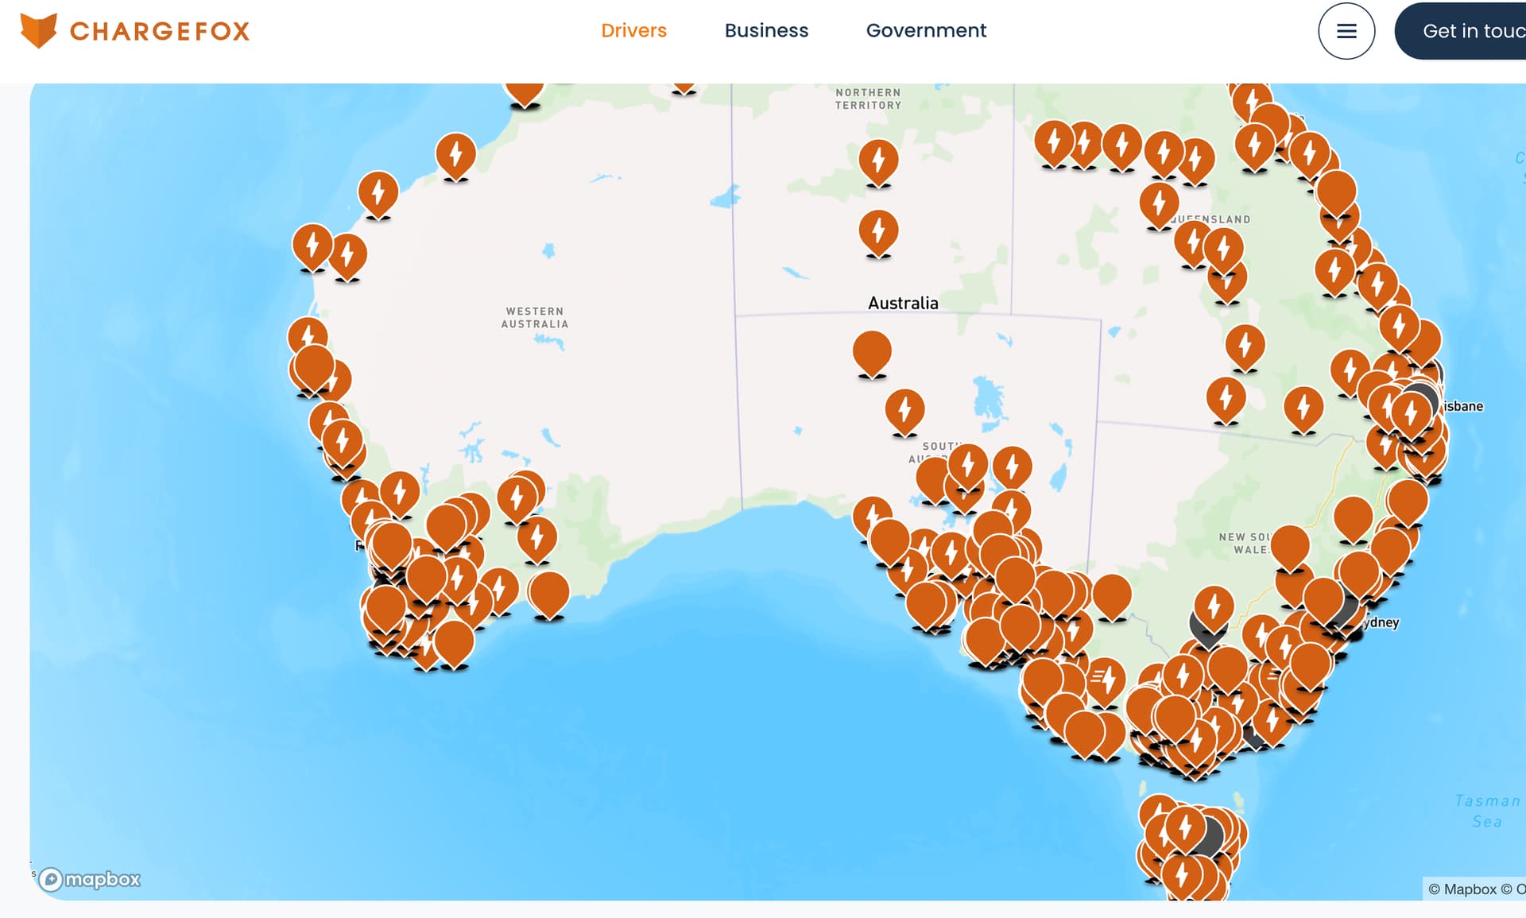Click the Mapbox logo on map

point(90,879)
